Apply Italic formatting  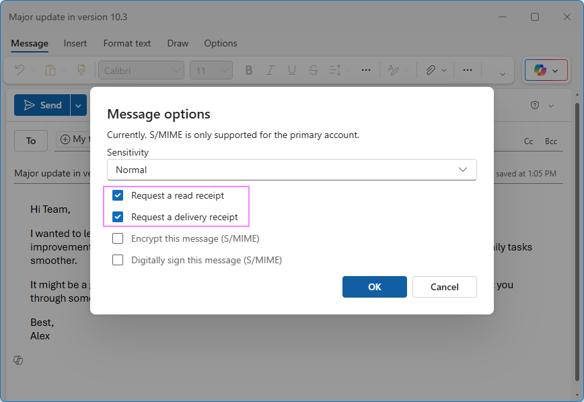pyautogui.click(x=270, y=69)
